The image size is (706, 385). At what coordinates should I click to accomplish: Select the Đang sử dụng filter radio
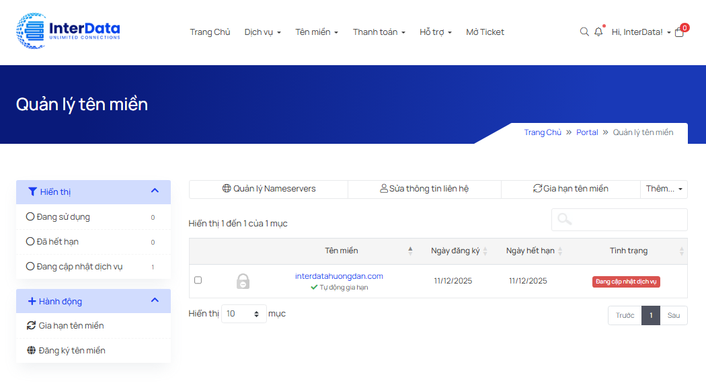(30, 216)
